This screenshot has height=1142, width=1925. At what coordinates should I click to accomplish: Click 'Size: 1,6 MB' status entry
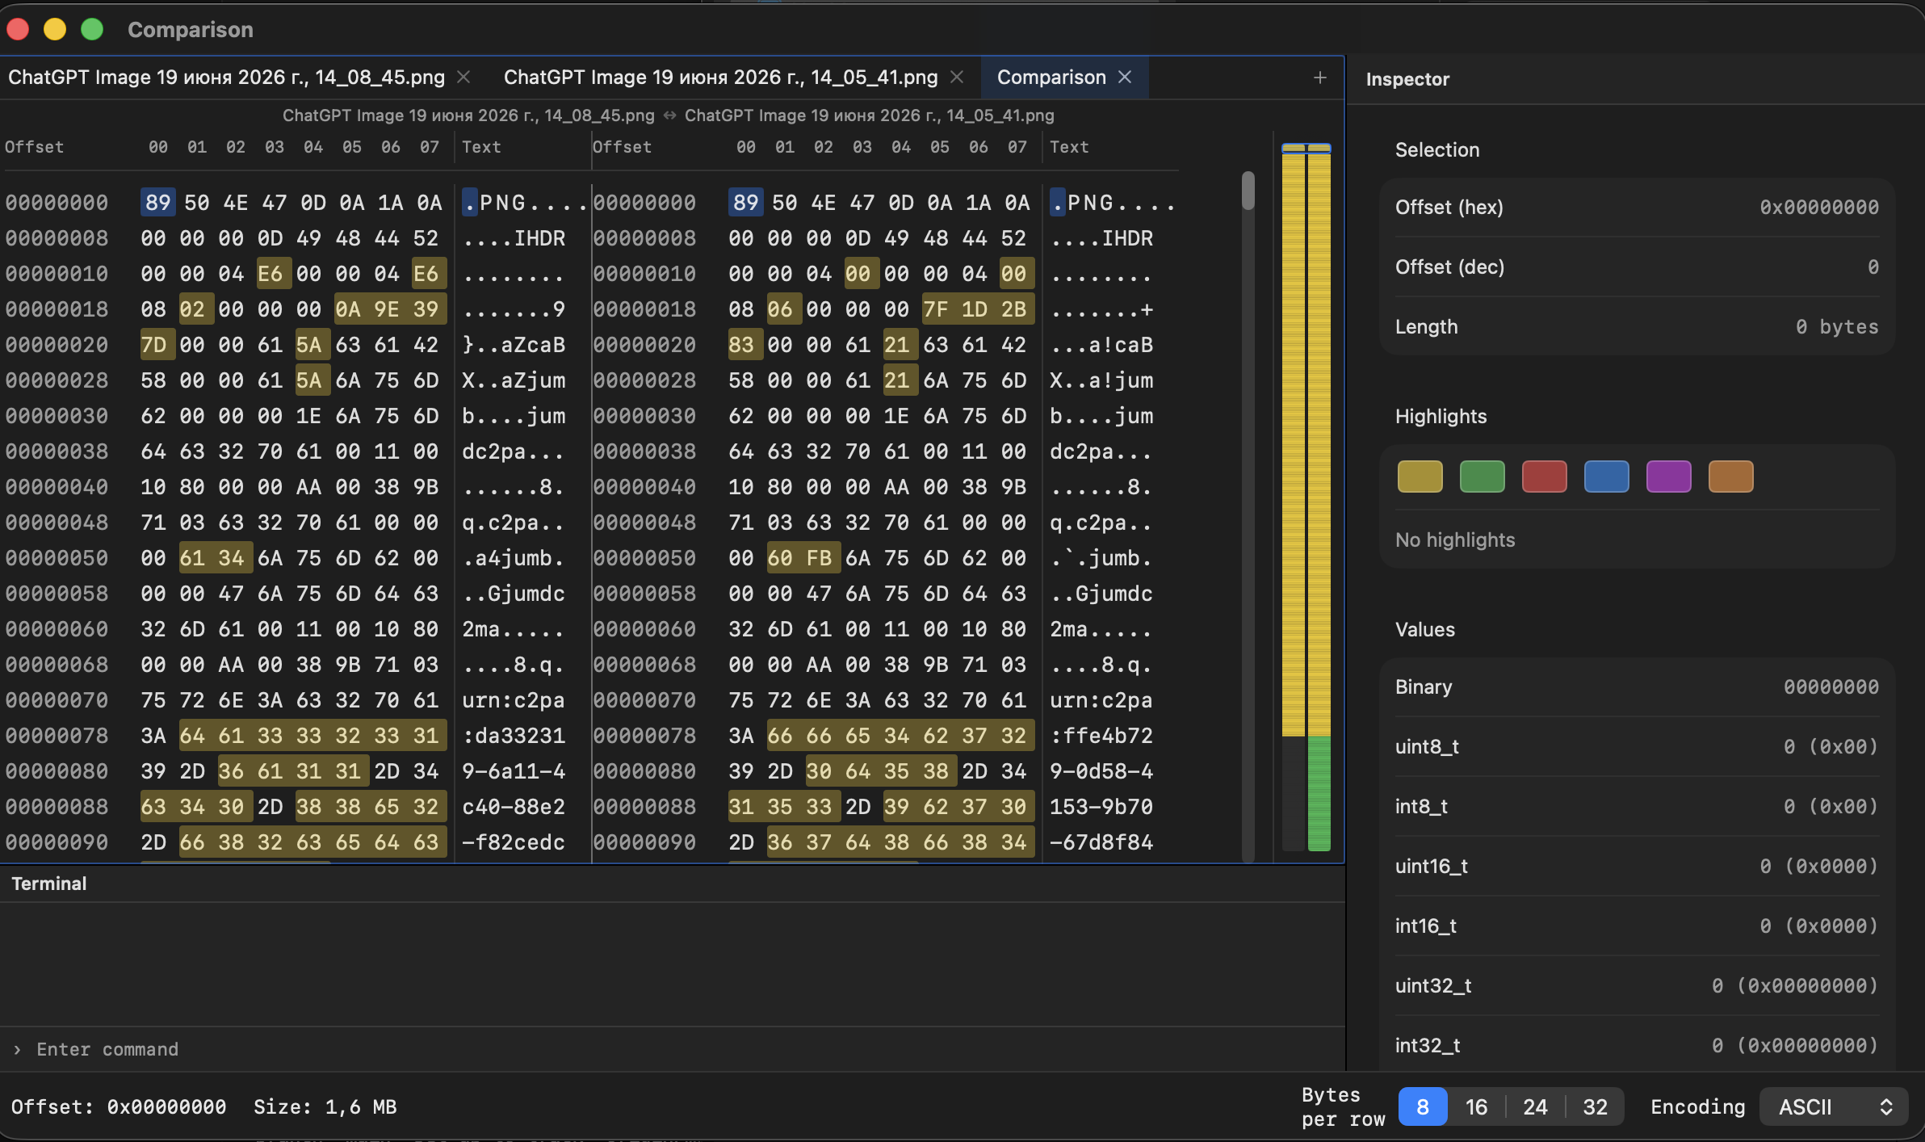325,1106
